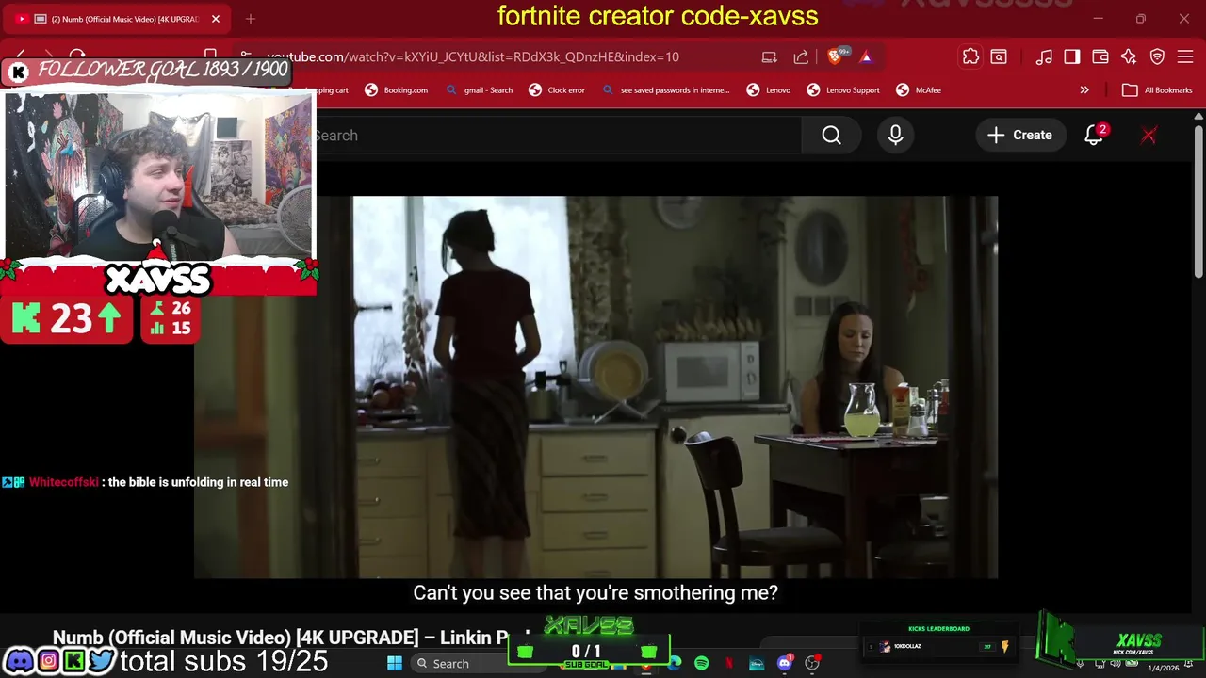Toggle the browser sidebar panel icon
The image size is (1206, 678).
1072,57
